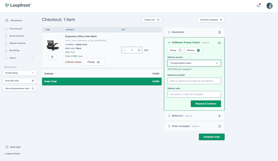
Task: Open Våre ombruksrutiner (les!) link
Action: point(20,88)
